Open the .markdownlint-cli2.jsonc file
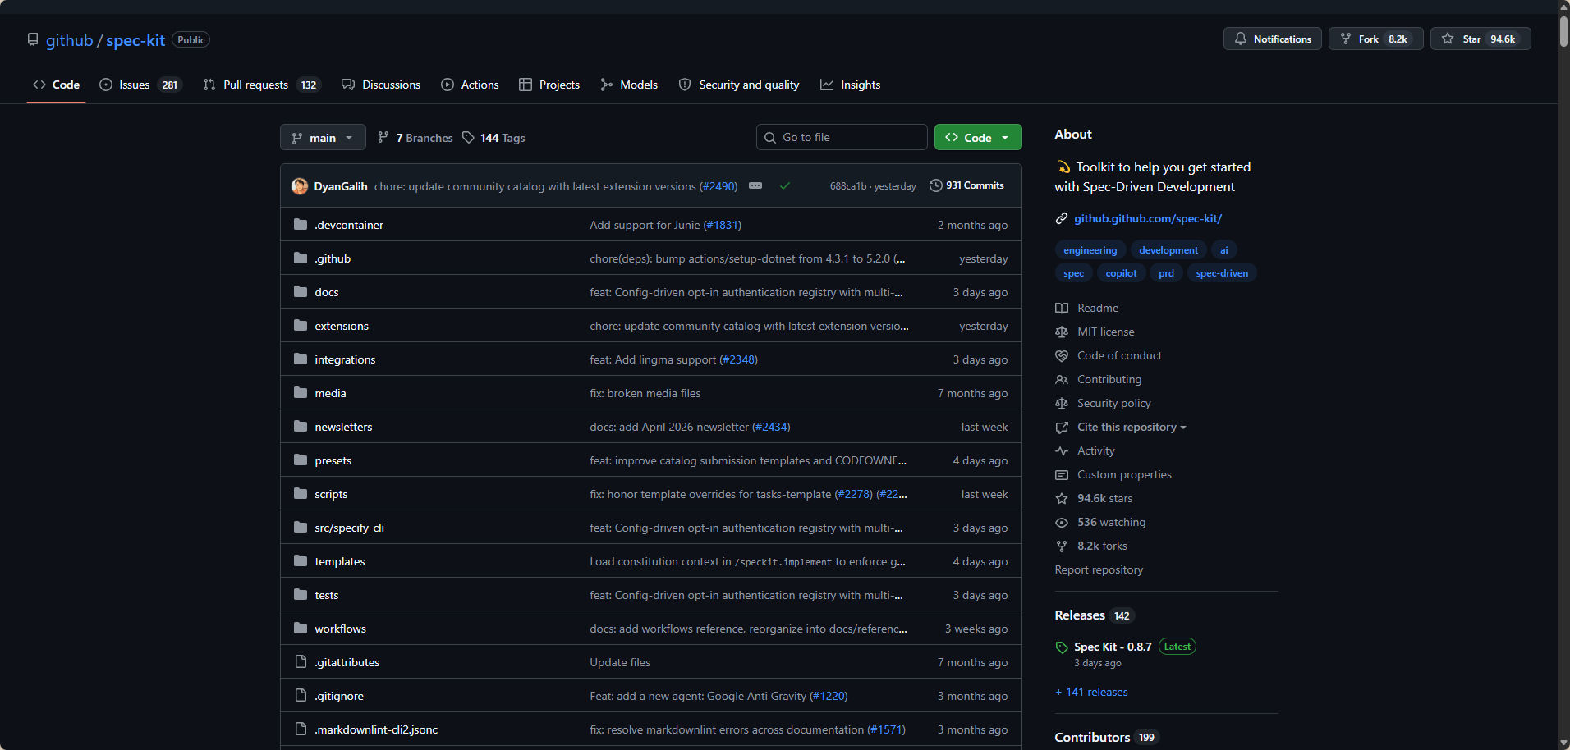The height and width of the screenshot is (750, 1570). [x=376, y=729]
